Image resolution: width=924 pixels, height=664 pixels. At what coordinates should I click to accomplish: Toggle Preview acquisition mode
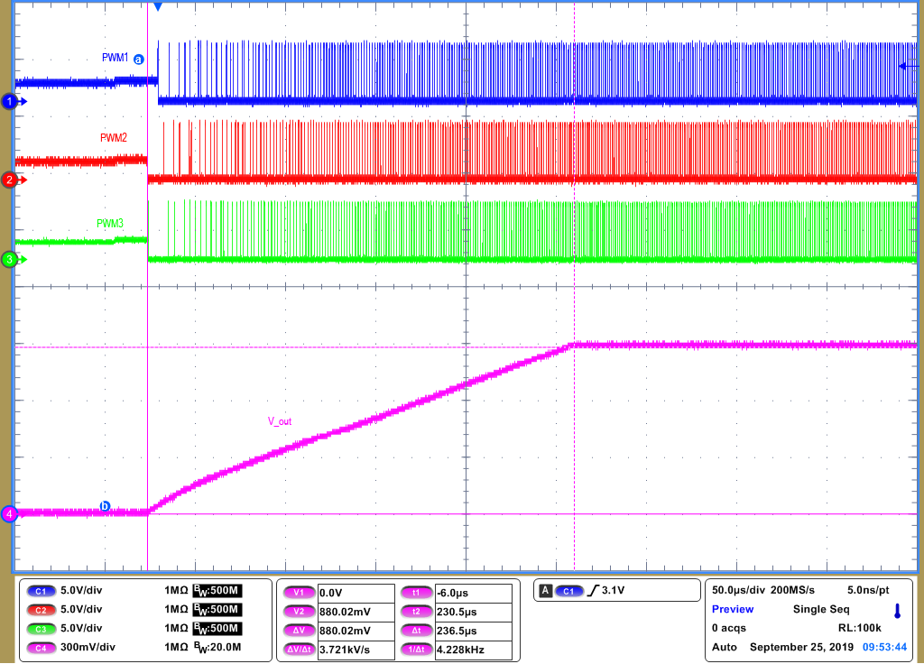[x=731, y=609]
